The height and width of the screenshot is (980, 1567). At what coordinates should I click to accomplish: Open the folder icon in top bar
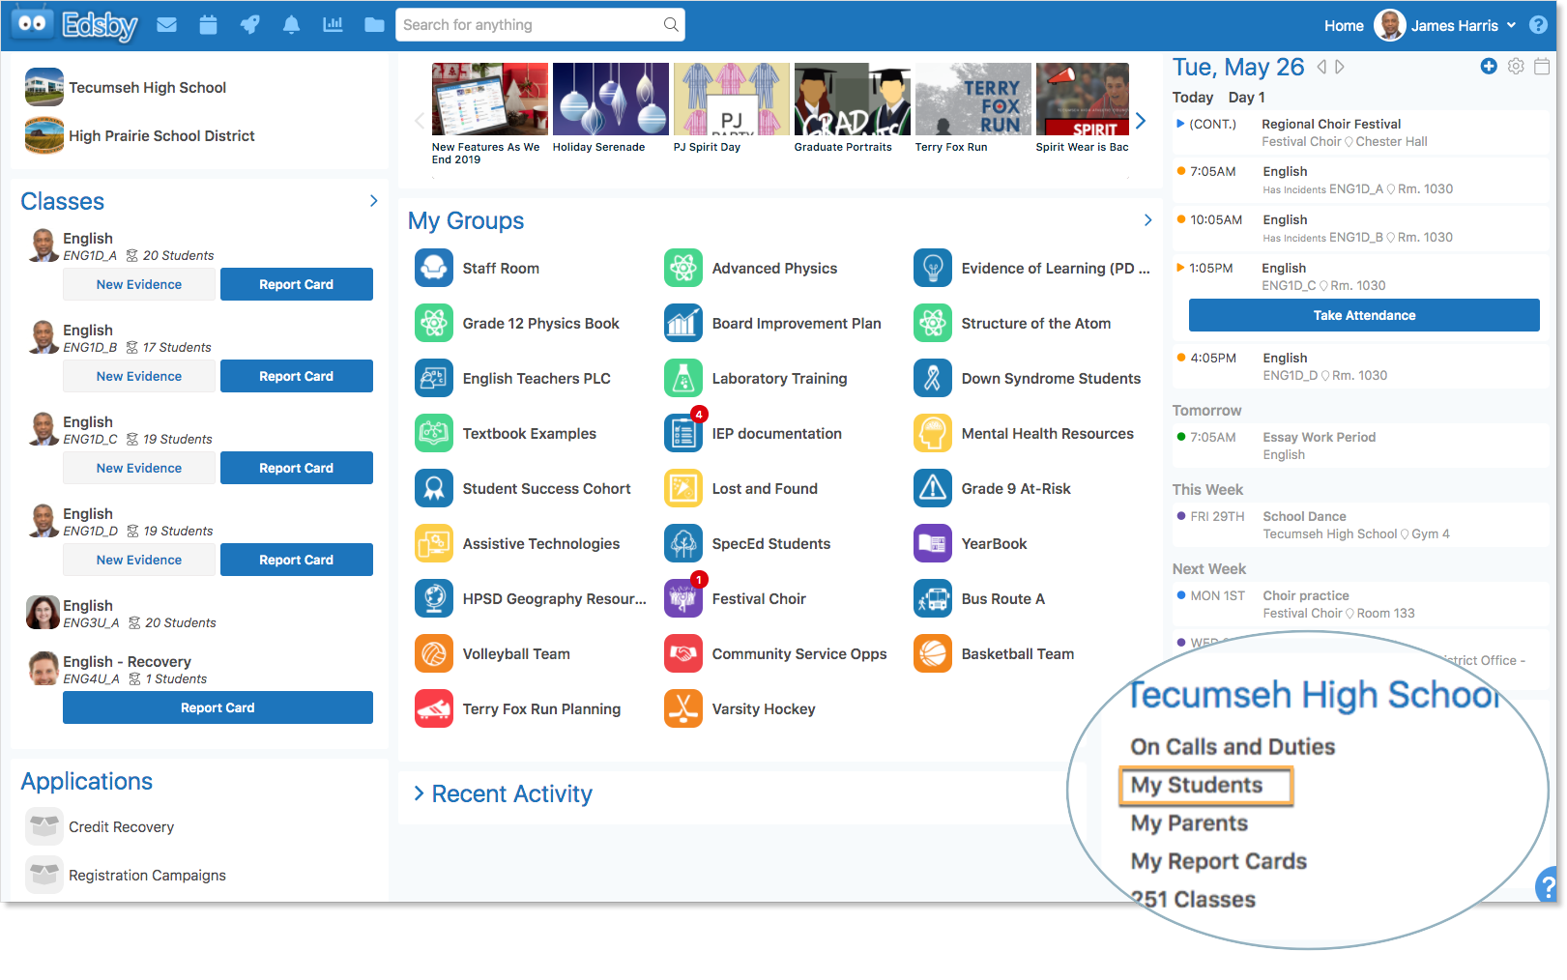374,25
